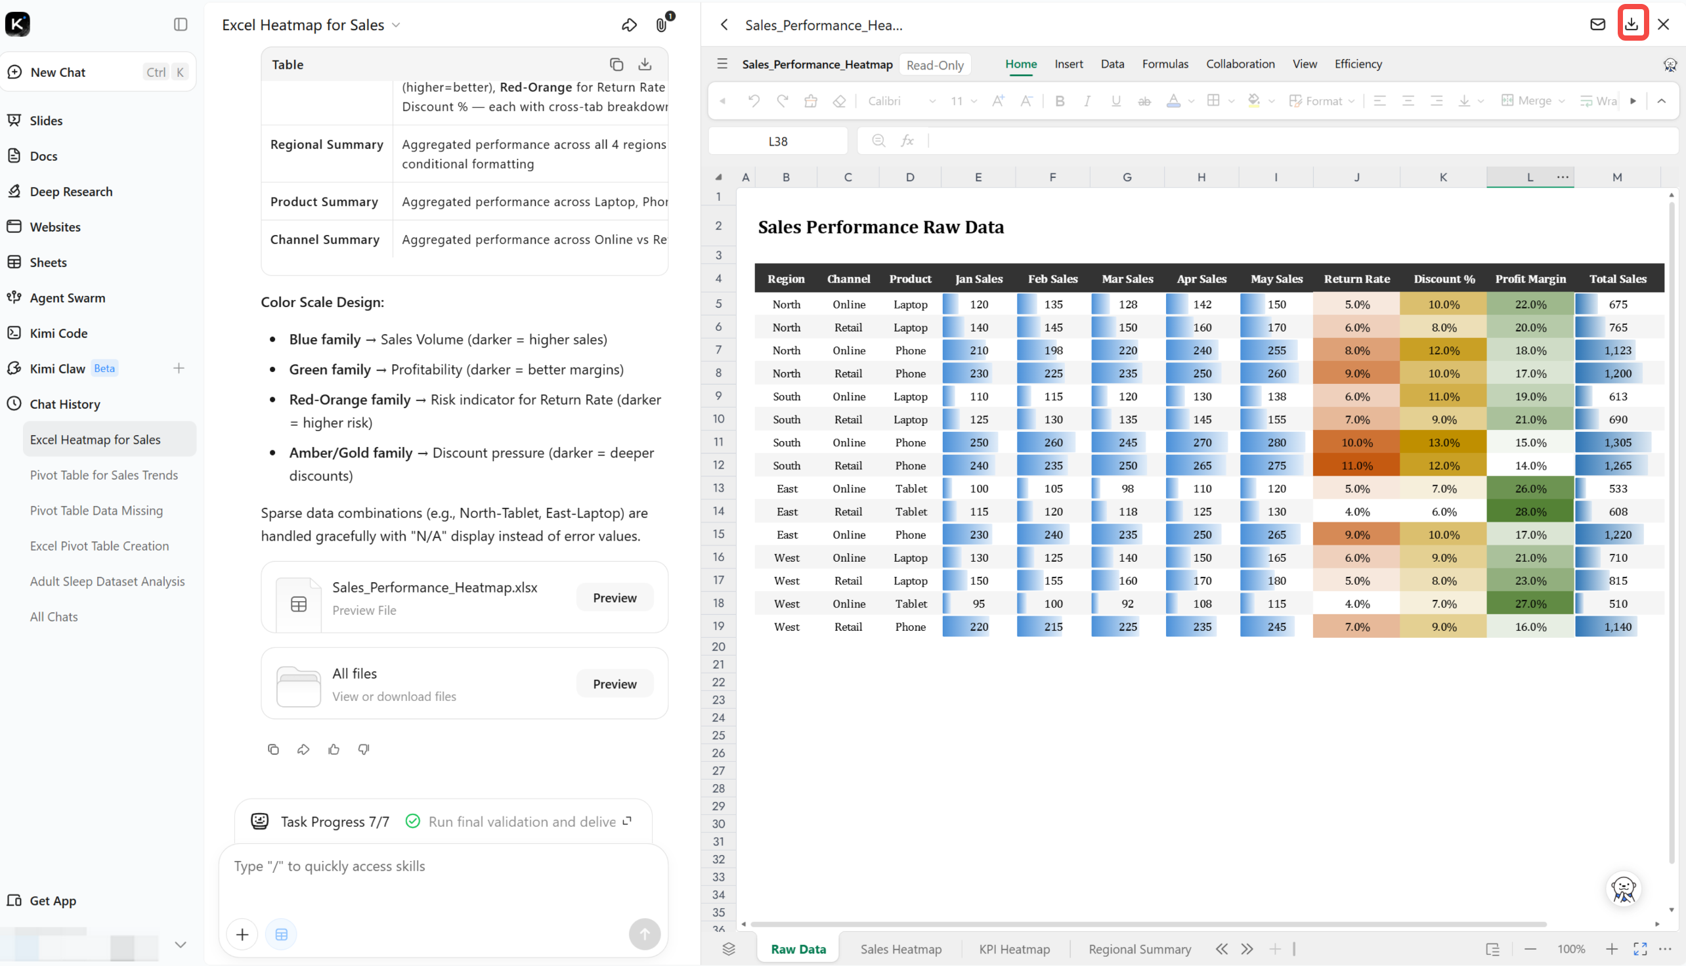Click the share chat arrow icon
Viewport: 1686px width, 966px height.
(x=628, y=25)
